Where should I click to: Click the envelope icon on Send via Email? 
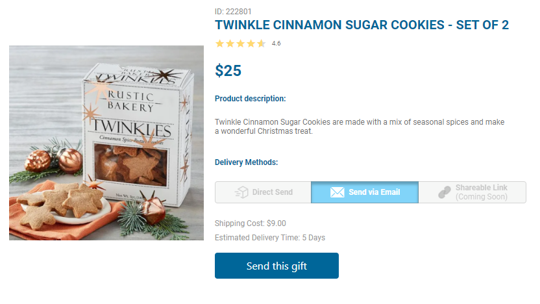pyautogui.click(x=337, y=192)
